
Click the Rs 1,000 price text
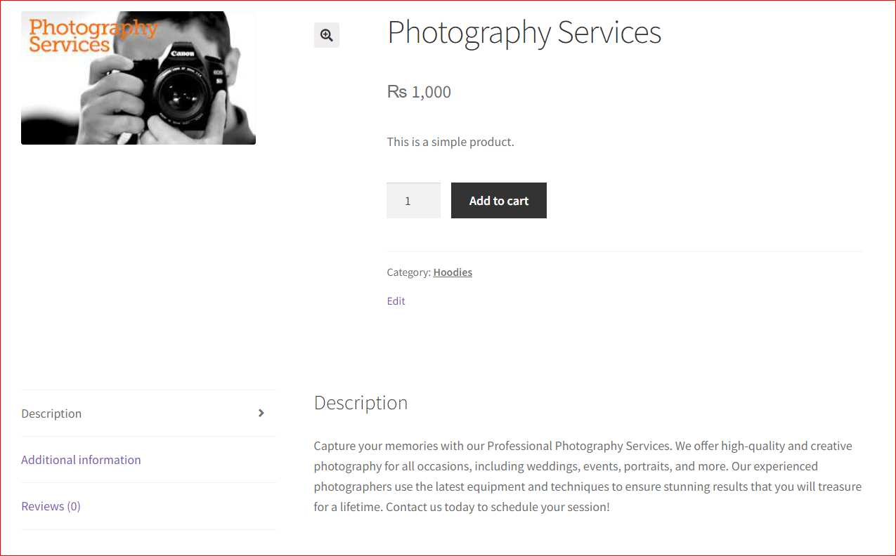pos(419,92)
